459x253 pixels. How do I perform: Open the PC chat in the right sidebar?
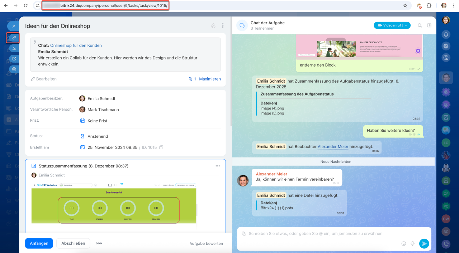click(446, 206)
